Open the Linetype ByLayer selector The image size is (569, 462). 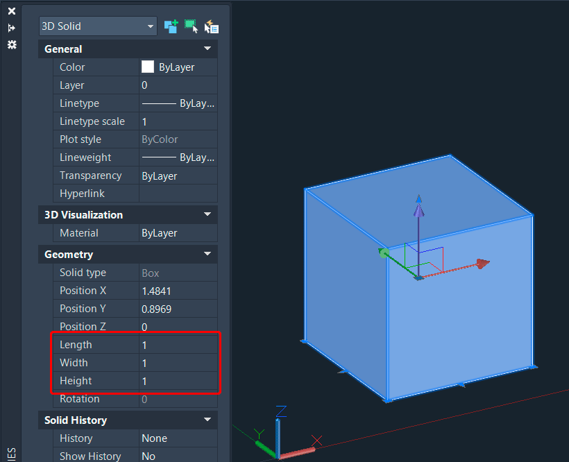(x=178, y=103)
